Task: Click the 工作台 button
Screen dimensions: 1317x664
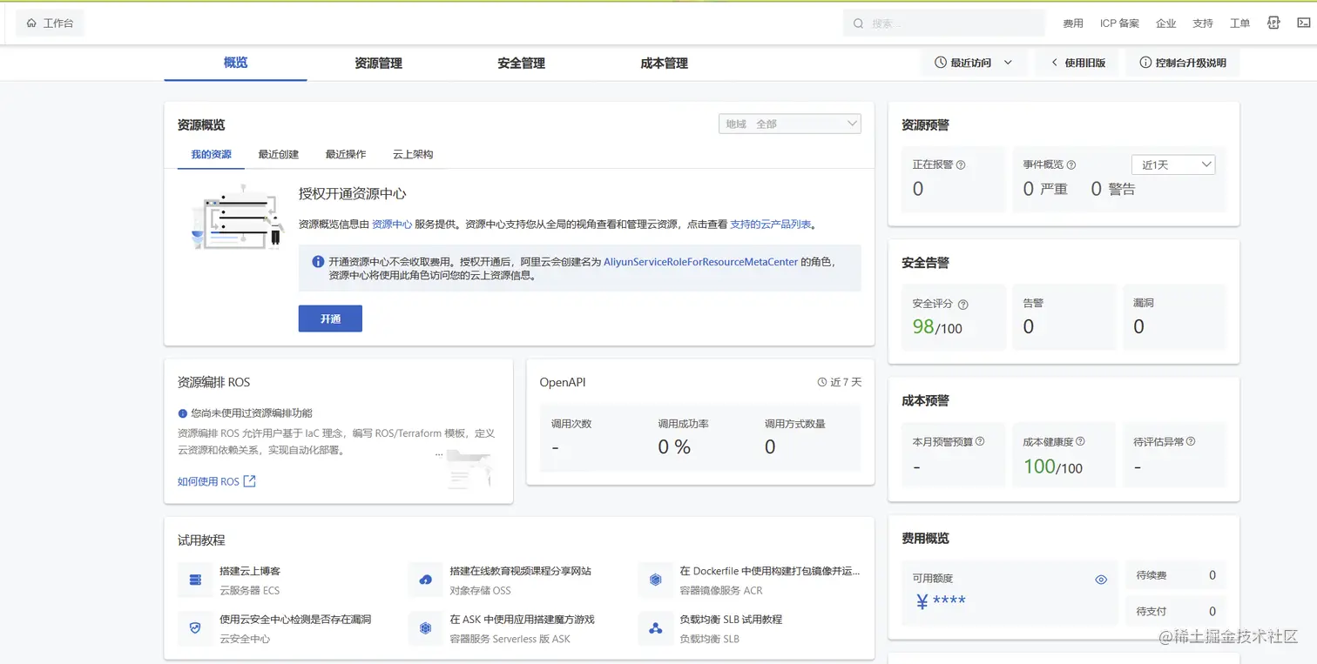Action: (x=50, y=23)
